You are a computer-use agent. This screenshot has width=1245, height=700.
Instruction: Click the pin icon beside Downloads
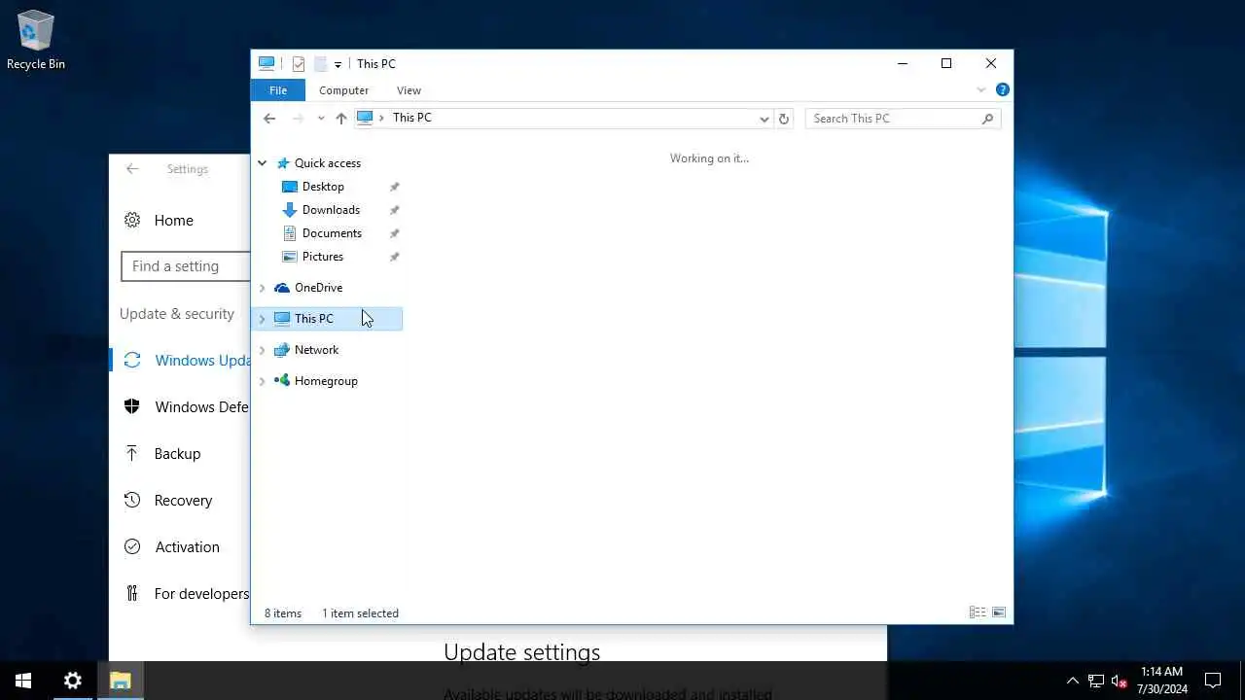[394, 210]
